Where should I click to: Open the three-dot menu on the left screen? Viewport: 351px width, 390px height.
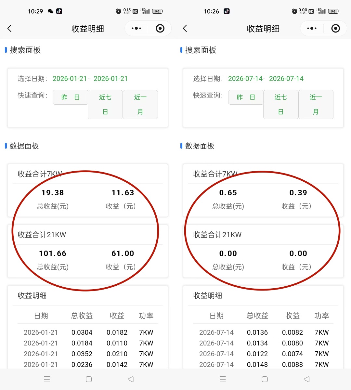coord(136,29)
